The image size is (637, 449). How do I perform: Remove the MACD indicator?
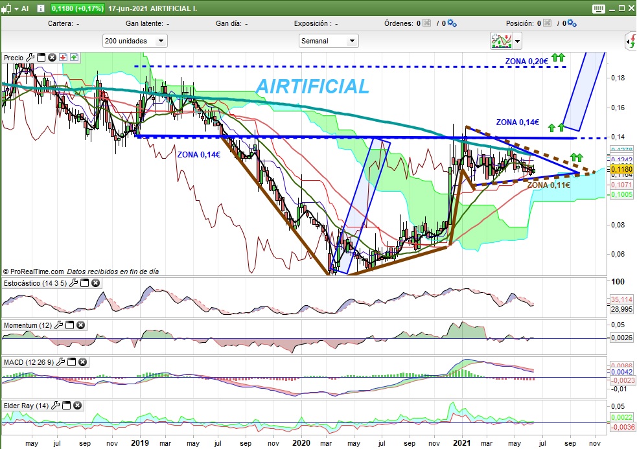click(82, 362)
